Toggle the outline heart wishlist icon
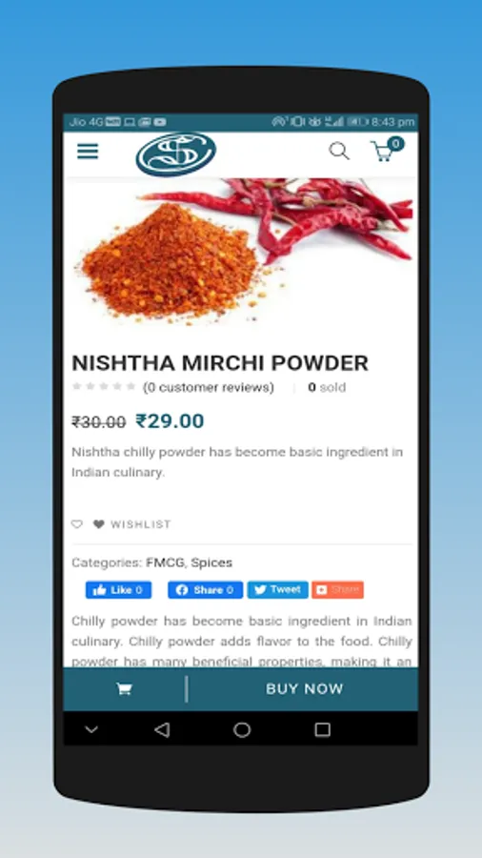This screenshot has width=482, height=858. coord(77,524)
